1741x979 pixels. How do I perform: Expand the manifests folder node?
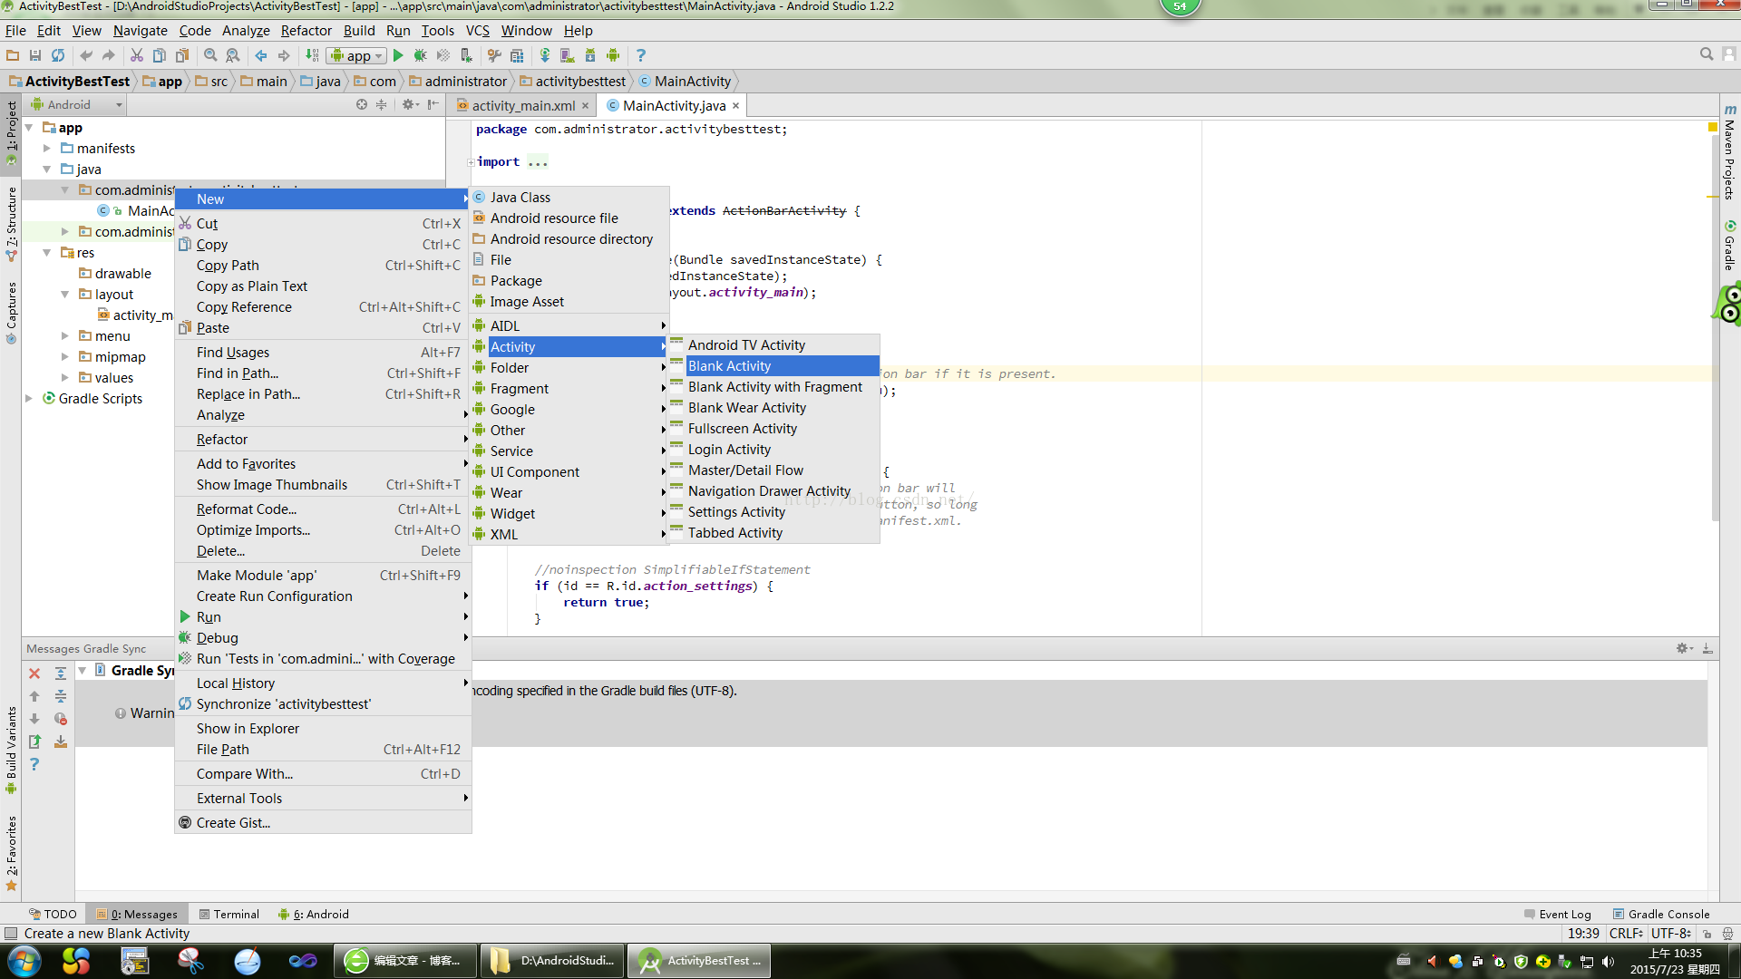(x=47, y=149)
